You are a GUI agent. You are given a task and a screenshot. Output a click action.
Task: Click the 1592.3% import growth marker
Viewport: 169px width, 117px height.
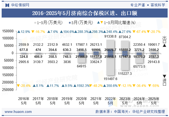82,86
